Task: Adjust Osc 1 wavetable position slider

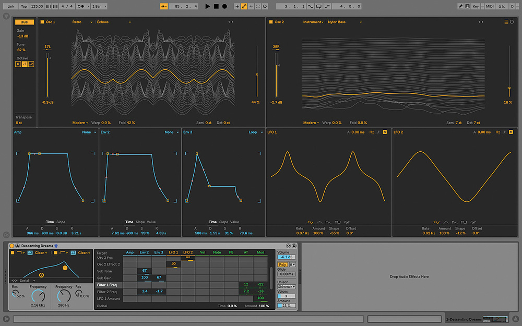Action: (257, 71)
